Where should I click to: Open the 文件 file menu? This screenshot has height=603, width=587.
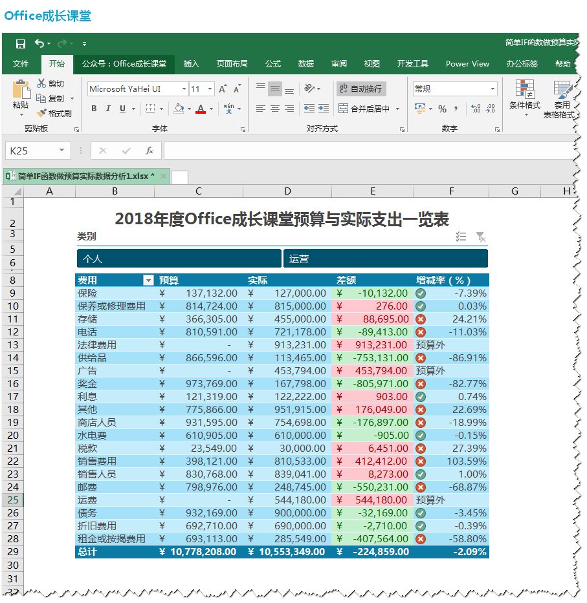tap(21, 64)
